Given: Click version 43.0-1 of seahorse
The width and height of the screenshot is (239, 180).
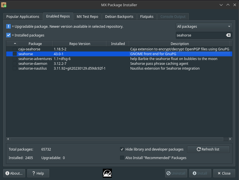Looking at the screenshot, I should (59, 54).
